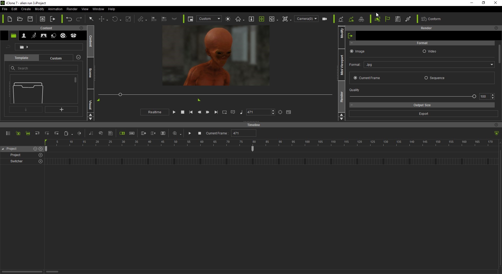This screenshot has width=502, height=274.
Task: Open the Jpg format dropdown
Action: 429,65
